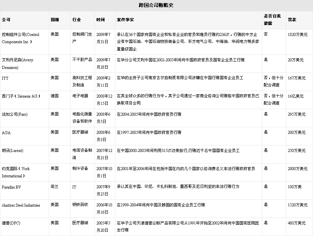Image resolution: width=313 pixels, height=236 pixels.
Task: Click the Lucent case description text
Action: click(x=178, y=151)
